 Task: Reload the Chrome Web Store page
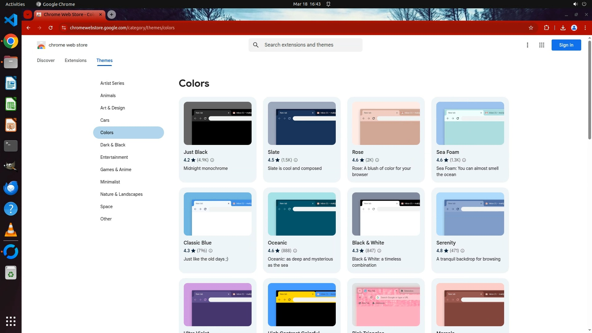51,28
